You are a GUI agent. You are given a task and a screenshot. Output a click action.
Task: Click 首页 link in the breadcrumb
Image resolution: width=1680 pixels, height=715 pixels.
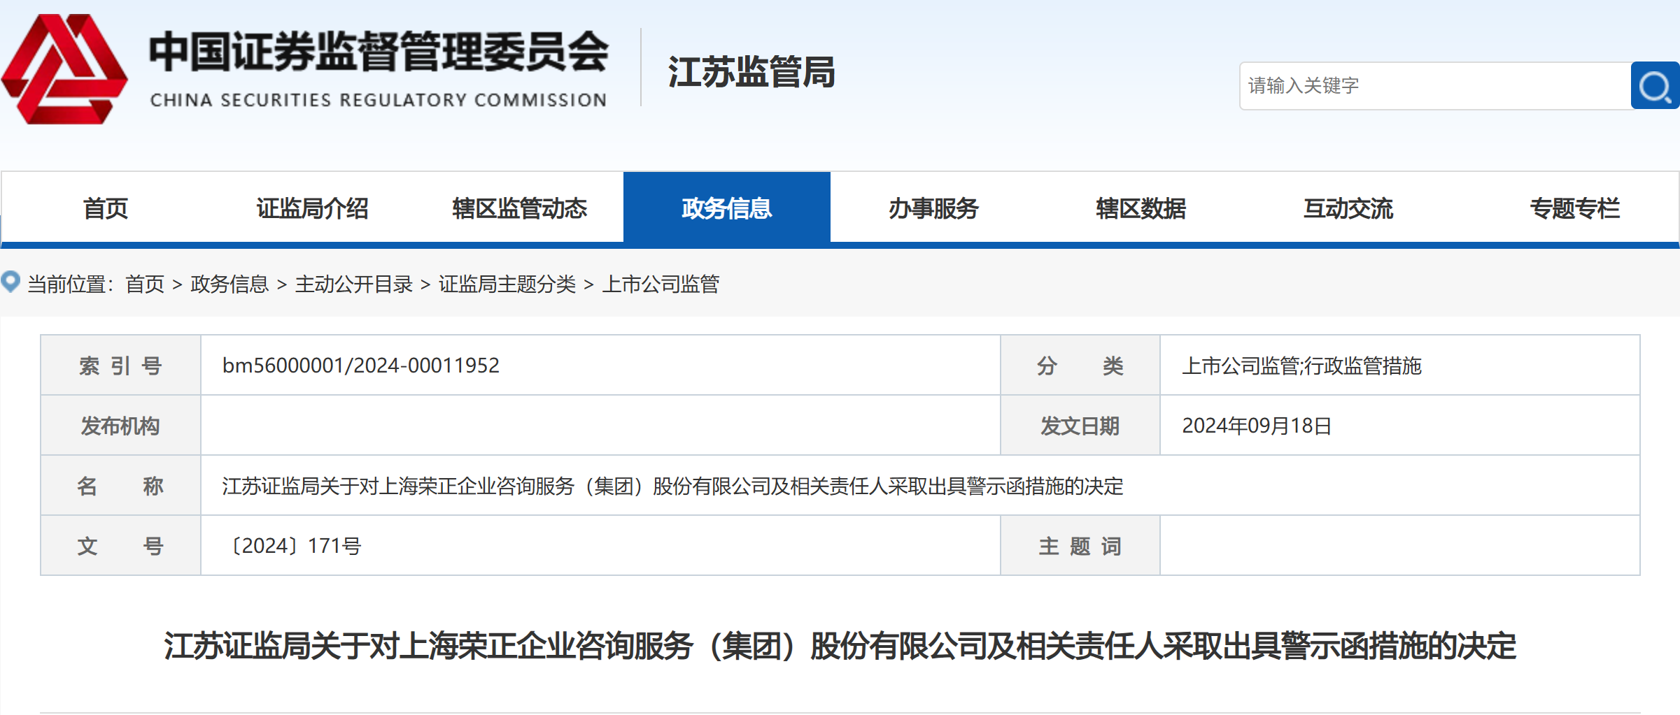pyautogui.click(x=145, y=284)
